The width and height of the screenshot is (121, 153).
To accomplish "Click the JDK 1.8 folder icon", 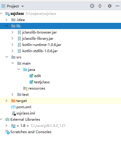I will point(13,126).
